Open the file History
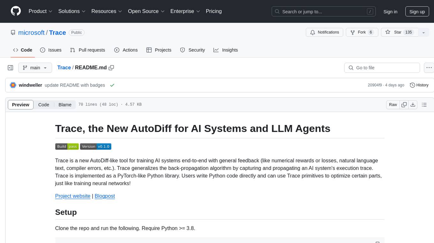 click(x=419, y=85)
